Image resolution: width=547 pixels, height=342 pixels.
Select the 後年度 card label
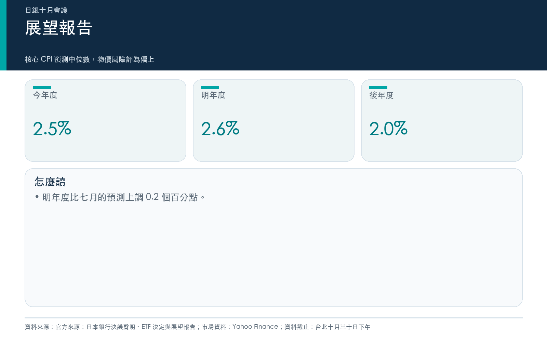382,95
